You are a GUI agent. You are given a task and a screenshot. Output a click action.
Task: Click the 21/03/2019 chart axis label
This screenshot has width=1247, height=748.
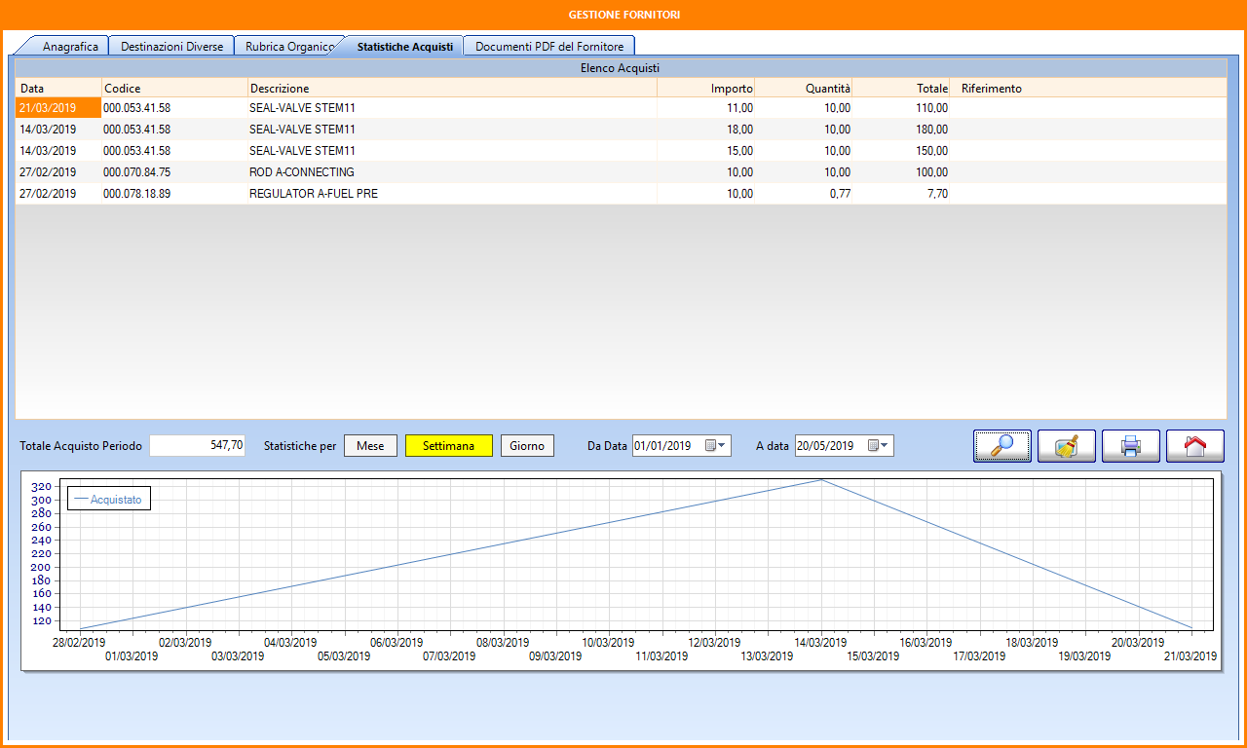pos(1190,656)
